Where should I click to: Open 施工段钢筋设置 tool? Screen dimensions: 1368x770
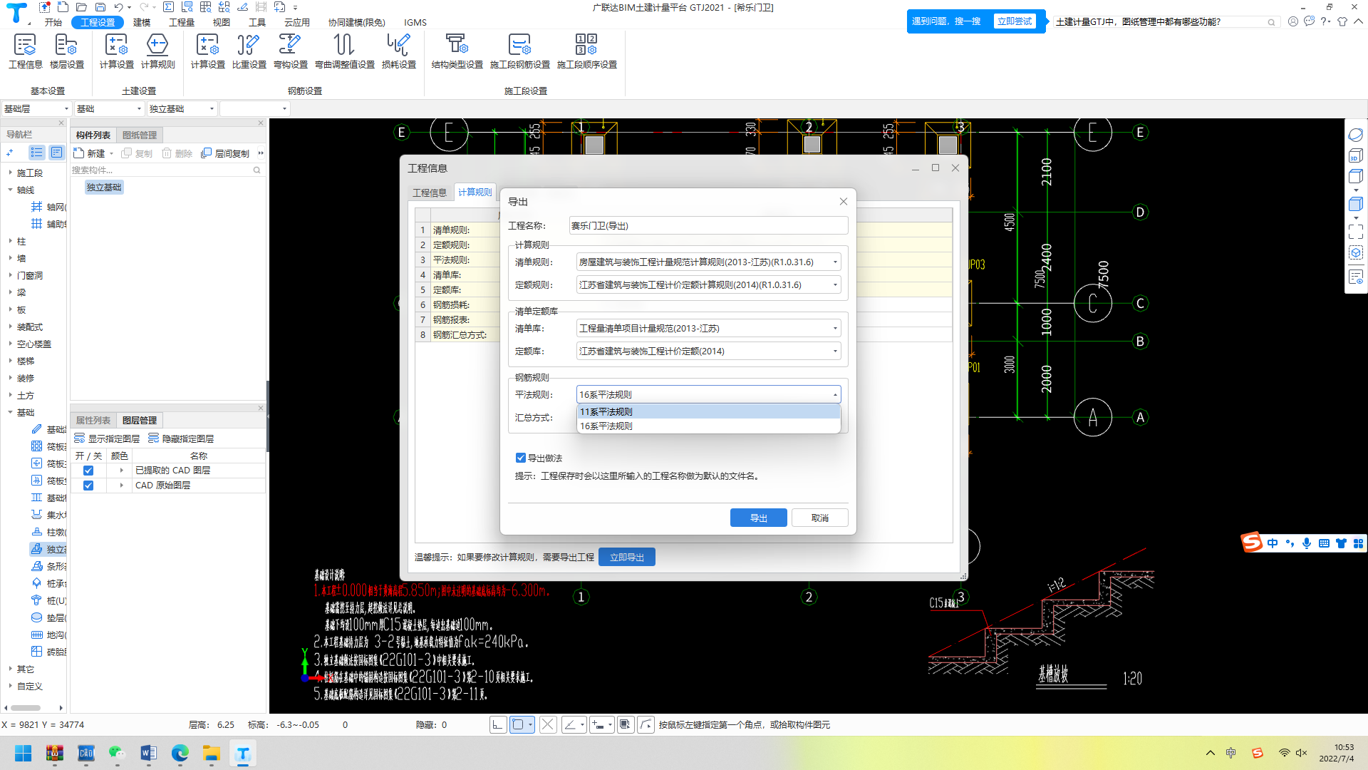pos(520,51)
